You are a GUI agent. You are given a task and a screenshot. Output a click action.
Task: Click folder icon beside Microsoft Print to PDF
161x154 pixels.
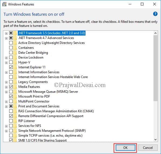pos(15,97)
